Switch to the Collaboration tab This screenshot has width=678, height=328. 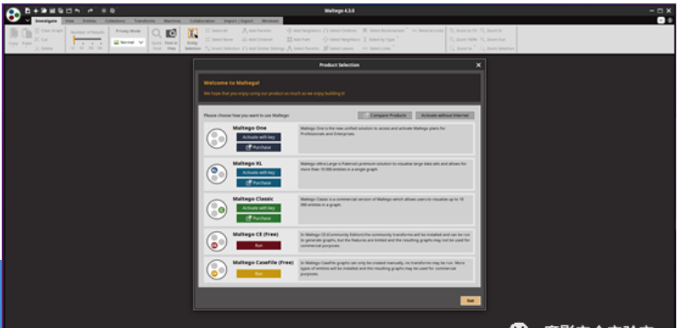coord(202,20)
